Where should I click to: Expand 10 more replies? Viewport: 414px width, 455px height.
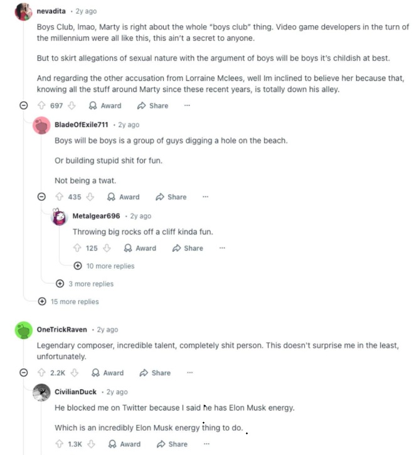104,266
